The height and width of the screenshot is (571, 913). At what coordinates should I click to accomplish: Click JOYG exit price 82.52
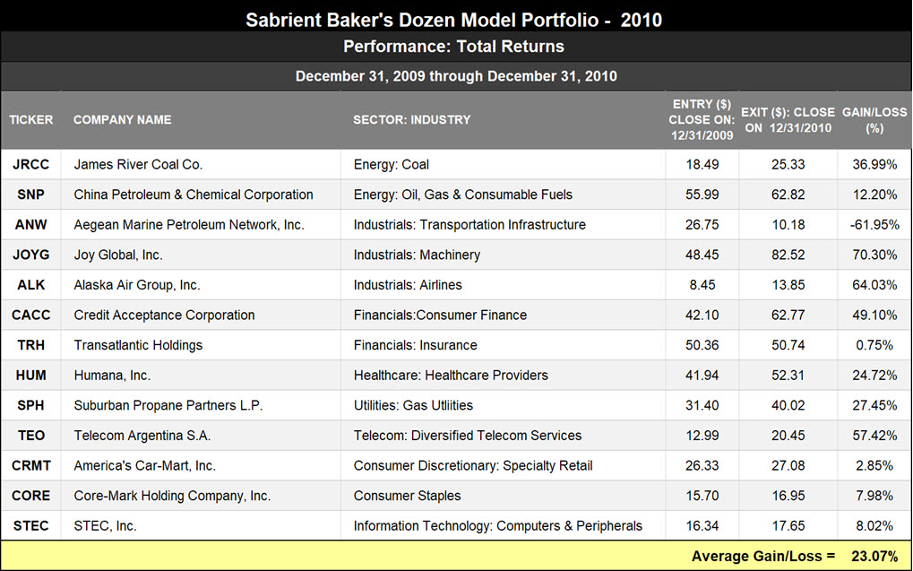(x=788, y=255)
